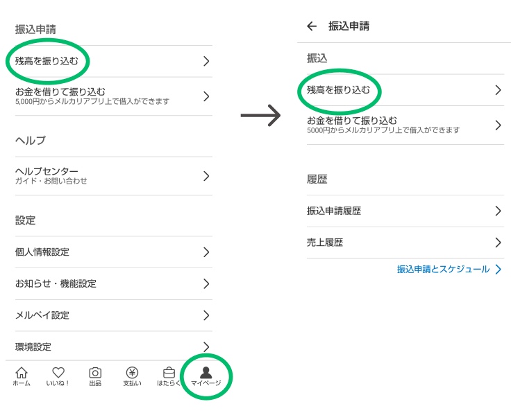Tap the chevron beside お知らせ・機能設定
Screen dimensions: 511x413
tap(206, 283)
